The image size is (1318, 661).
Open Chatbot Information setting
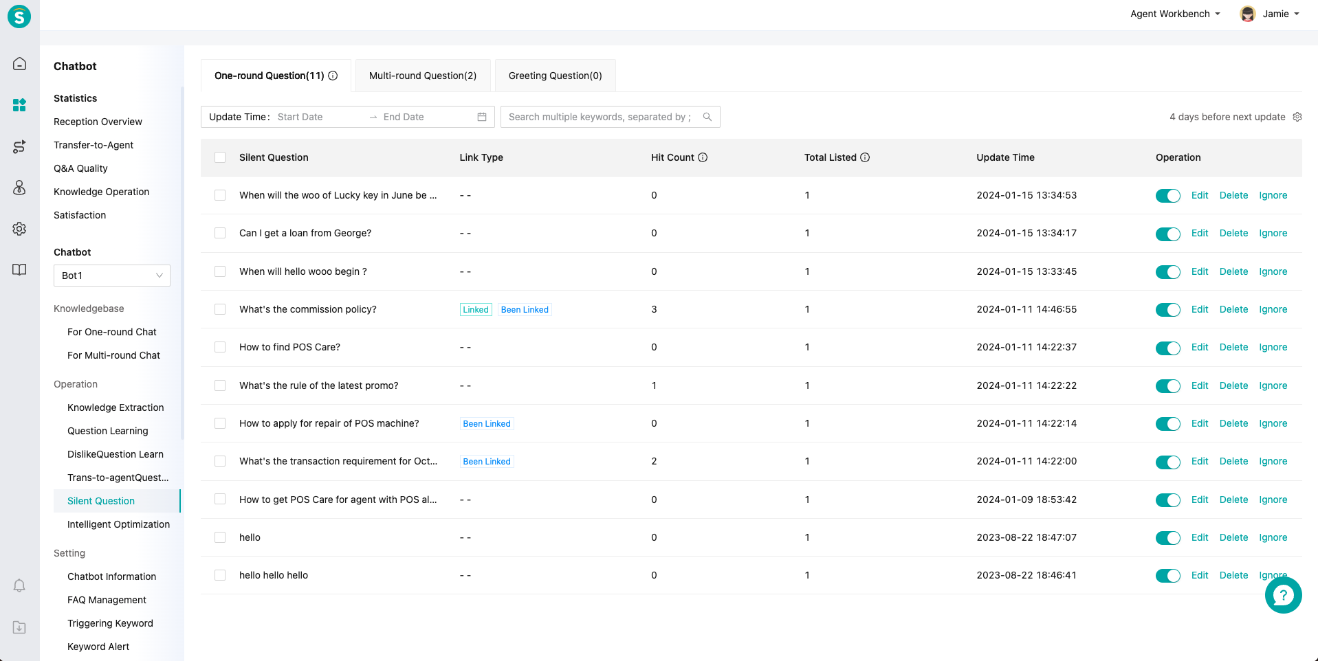[x=111, y=576]
